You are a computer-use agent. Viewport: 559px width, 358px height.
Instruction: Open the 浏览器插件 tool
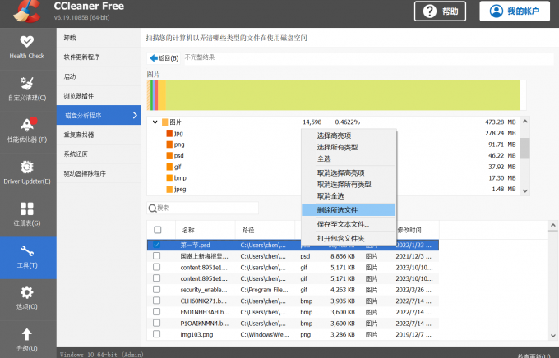99,96
